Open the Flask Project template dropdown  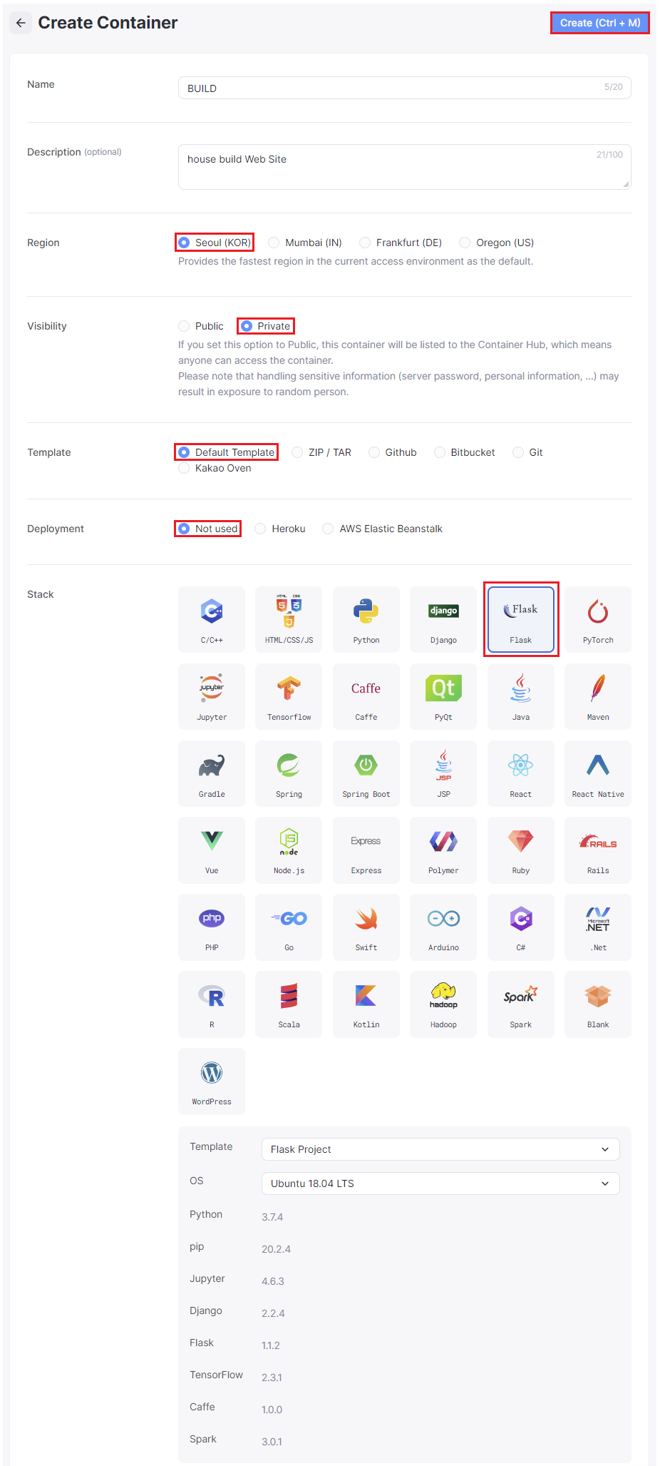pos(440,1149)
